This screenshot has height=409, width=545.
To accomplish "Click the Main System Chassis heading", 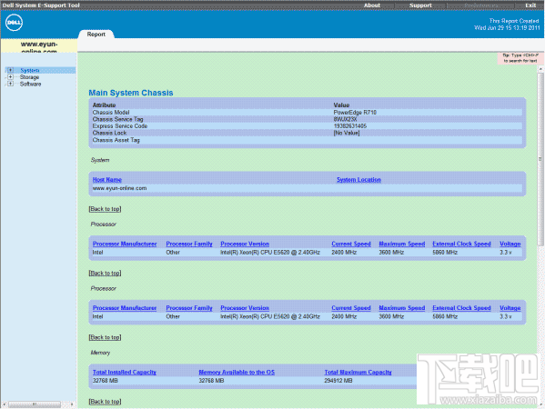I will [131, 93].
